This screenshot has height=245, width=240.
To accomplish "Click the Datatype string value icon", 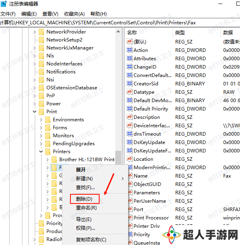I will [x=129, y=92].
